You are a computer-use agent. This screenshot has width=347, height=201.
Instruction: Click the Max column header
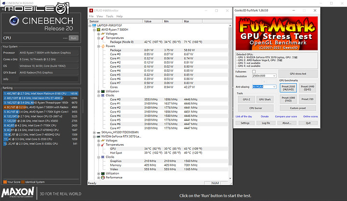[192, 21]
